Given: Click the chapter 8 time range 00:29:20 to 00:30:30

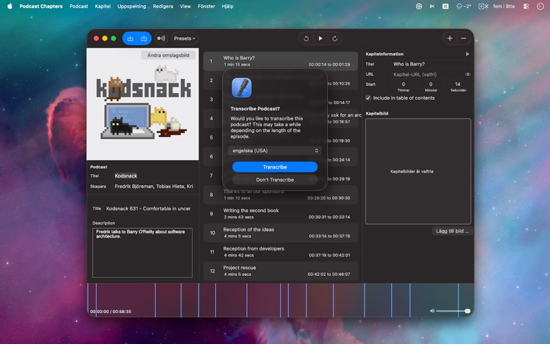Looking at the screenshot, I should tap(329, 198).
